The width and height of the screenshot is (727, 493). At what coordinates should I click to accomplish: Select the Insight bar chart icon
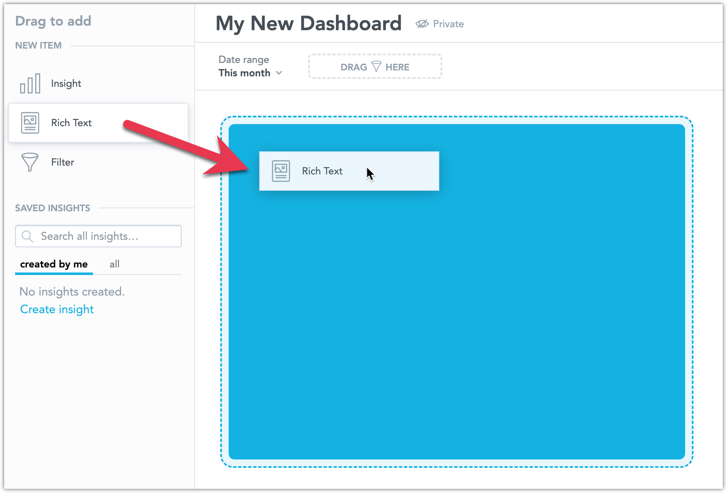coord(30,83)
